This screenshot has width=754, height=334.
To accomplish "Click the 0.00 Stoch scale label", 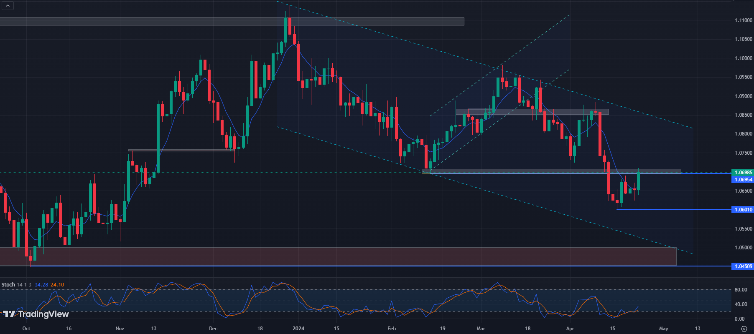I will pos(739,319).
